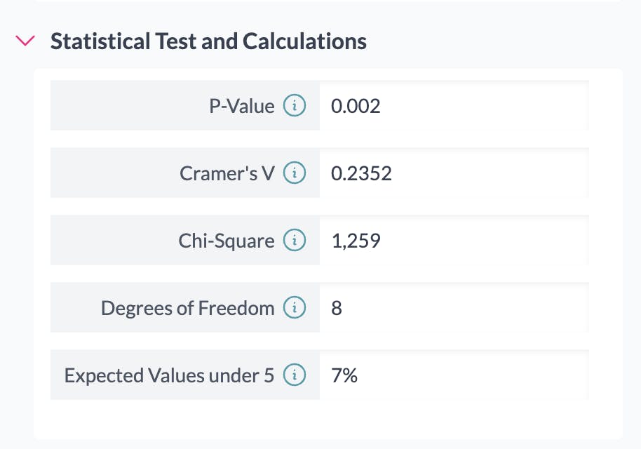Open the Cramer's V info tooltip icon
The image size is (641, 449).
pos(295,174)
